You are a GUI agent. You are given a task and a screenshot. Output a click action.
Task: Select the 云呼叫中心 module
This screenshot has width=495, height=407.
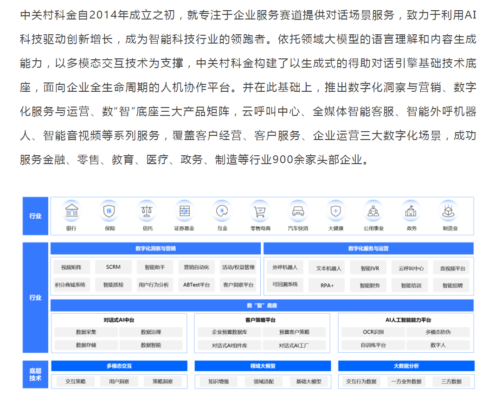pyautogui.click(x=411, y=268)
